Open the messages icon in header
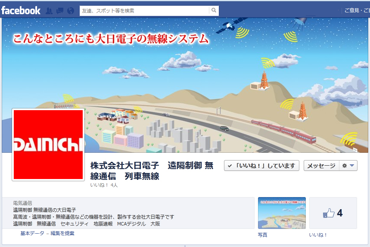 tap(60, 11)
